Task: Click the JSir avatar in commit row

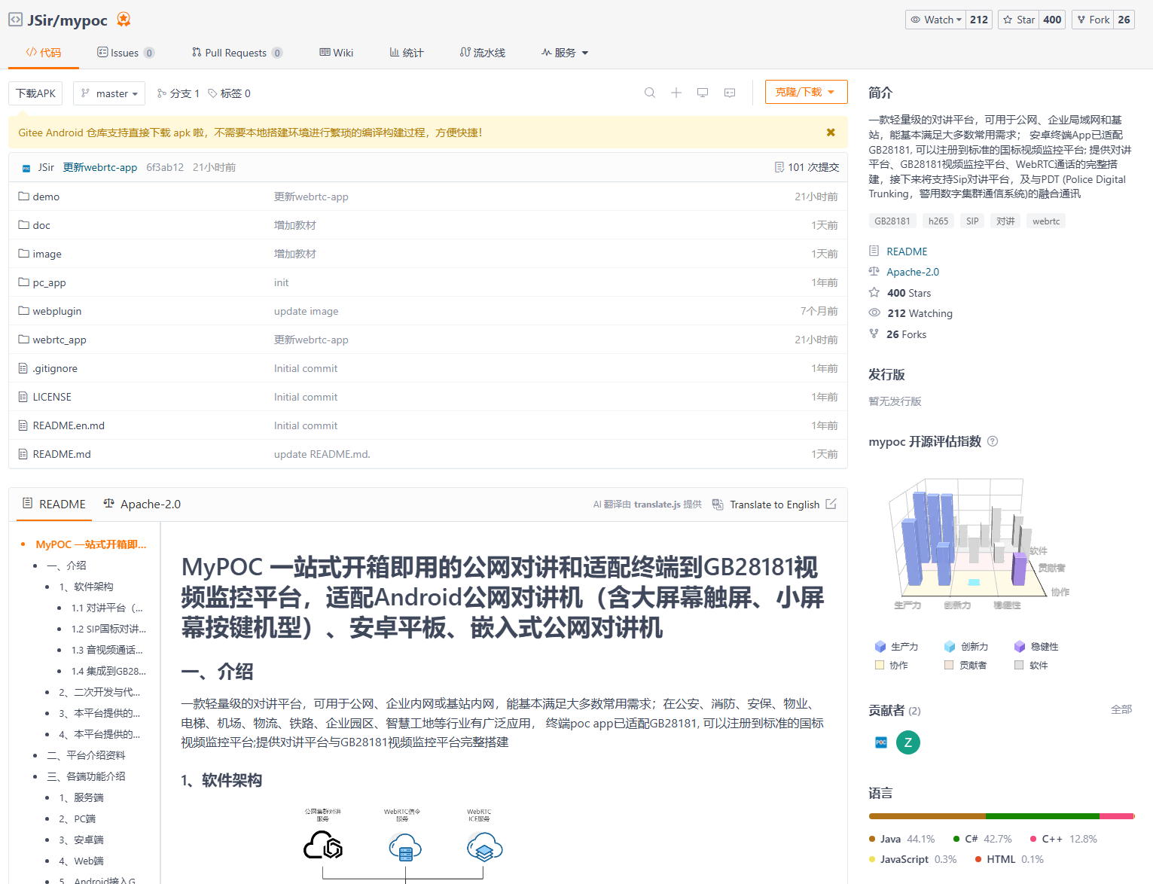Action: [26, 168]
